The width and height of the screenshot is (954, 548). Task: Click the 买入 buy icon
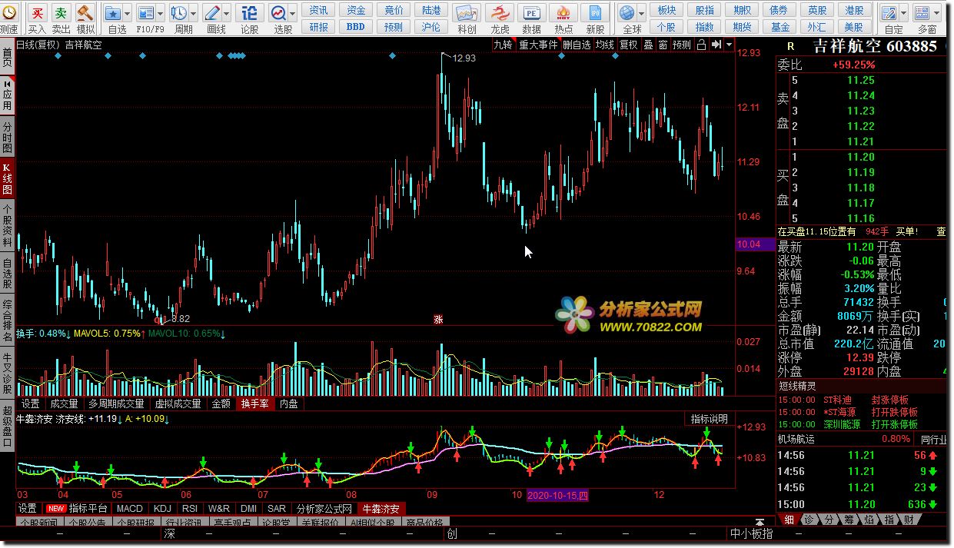click(36, 12)
